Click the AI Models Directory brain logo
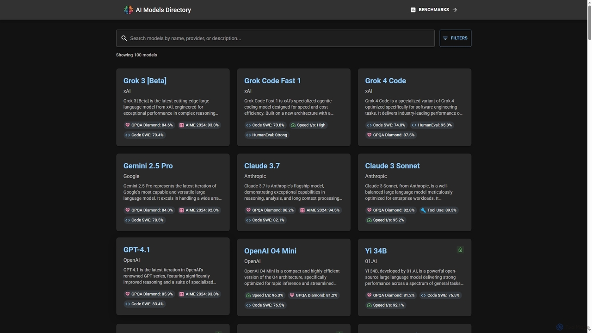 (x=128, y=10)
